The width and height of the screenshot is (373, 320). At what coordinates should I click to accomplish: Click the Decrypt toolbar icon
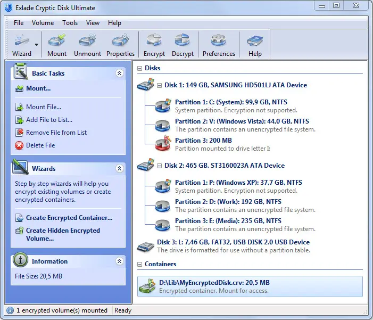pyautogui.click(x=183, y=40)
